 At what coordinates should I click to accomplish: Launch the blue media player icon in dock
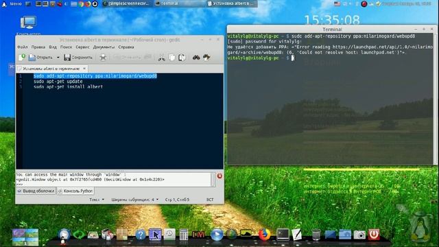(x=217, y=235)
